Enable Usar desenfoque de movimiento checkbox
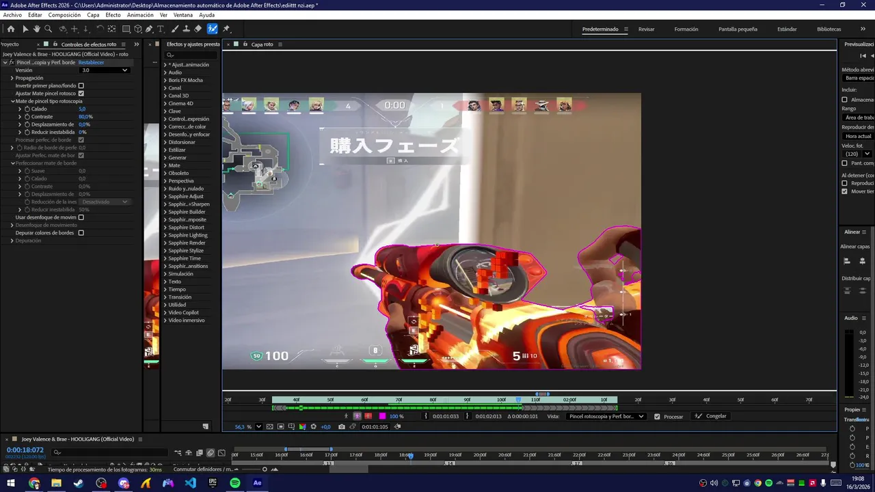Image resolution: width=875 pixels, height=492 pixels. click(x=81, y=217)
